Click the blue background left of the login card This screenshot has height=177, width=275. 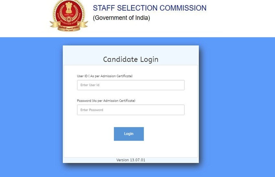tap(31, 106)
